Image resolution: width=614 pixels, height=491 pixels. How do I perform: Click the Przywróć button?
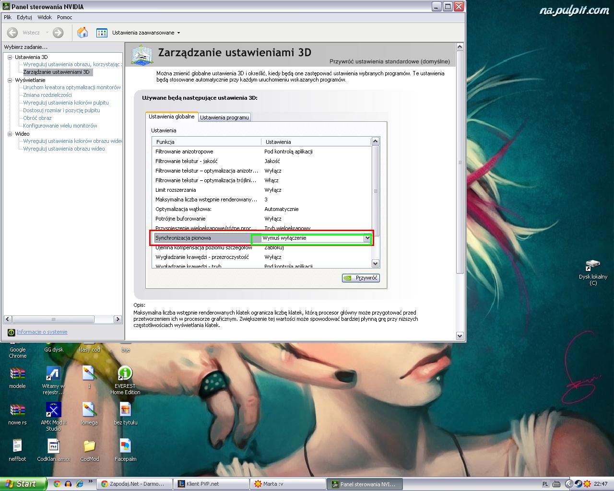361,278
